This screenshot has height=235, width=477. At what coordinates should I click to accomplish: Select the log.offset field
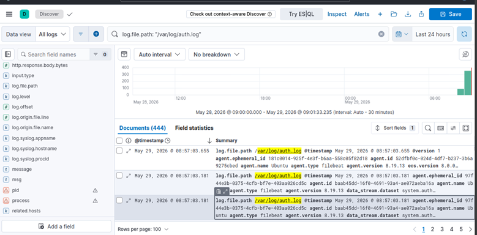[23, 107]
